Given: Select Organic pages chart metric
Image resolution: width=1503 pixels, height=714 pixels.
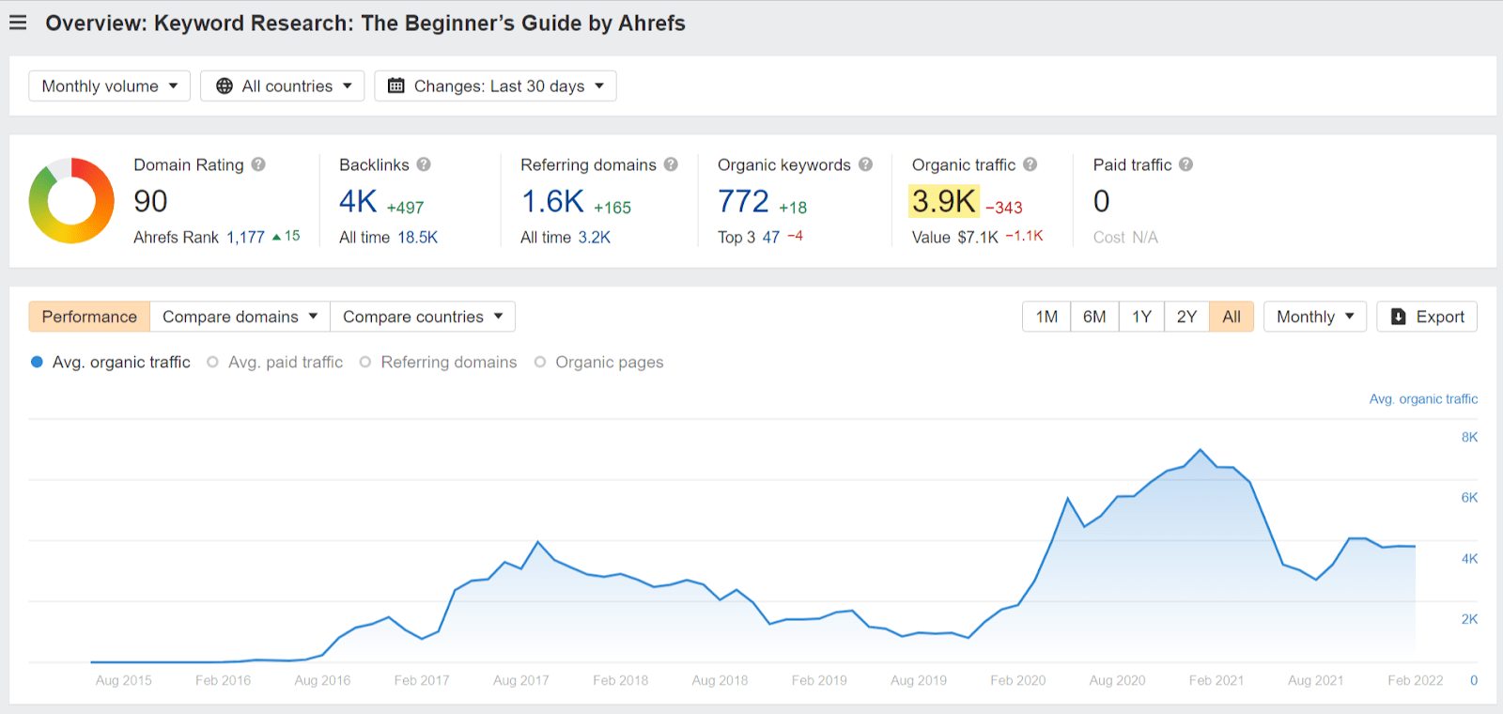Looking at the screenshot, I should pyautogui.click(x=599, y=362).
